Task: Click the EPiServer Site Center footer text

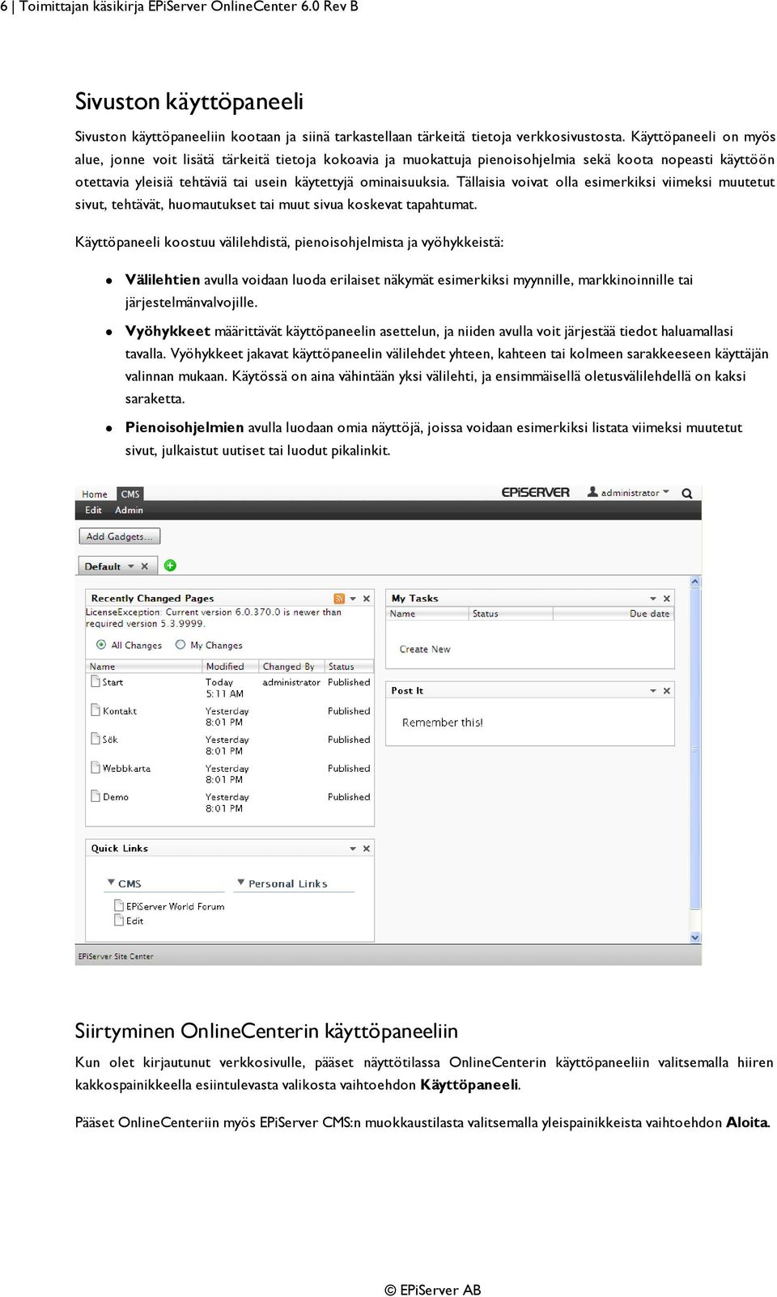Action: pyautogui.click(x=116, y=956)
